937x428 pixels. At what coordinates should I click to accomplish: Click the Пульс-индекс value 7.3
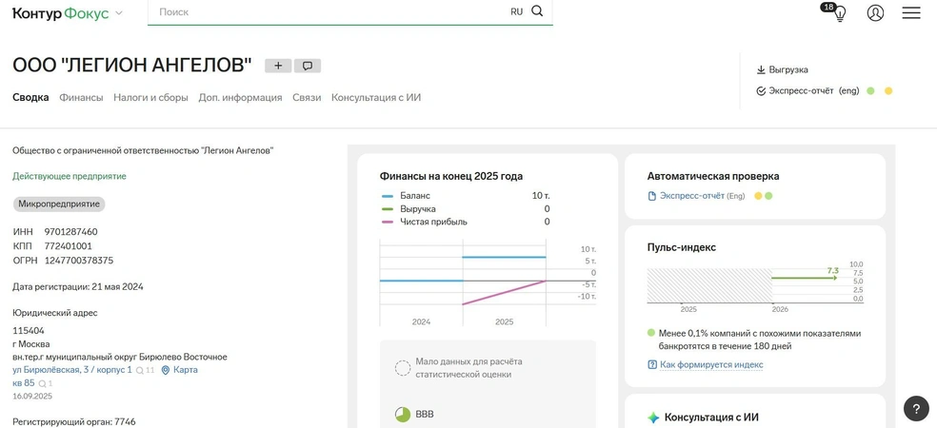(x=832, y=271)
